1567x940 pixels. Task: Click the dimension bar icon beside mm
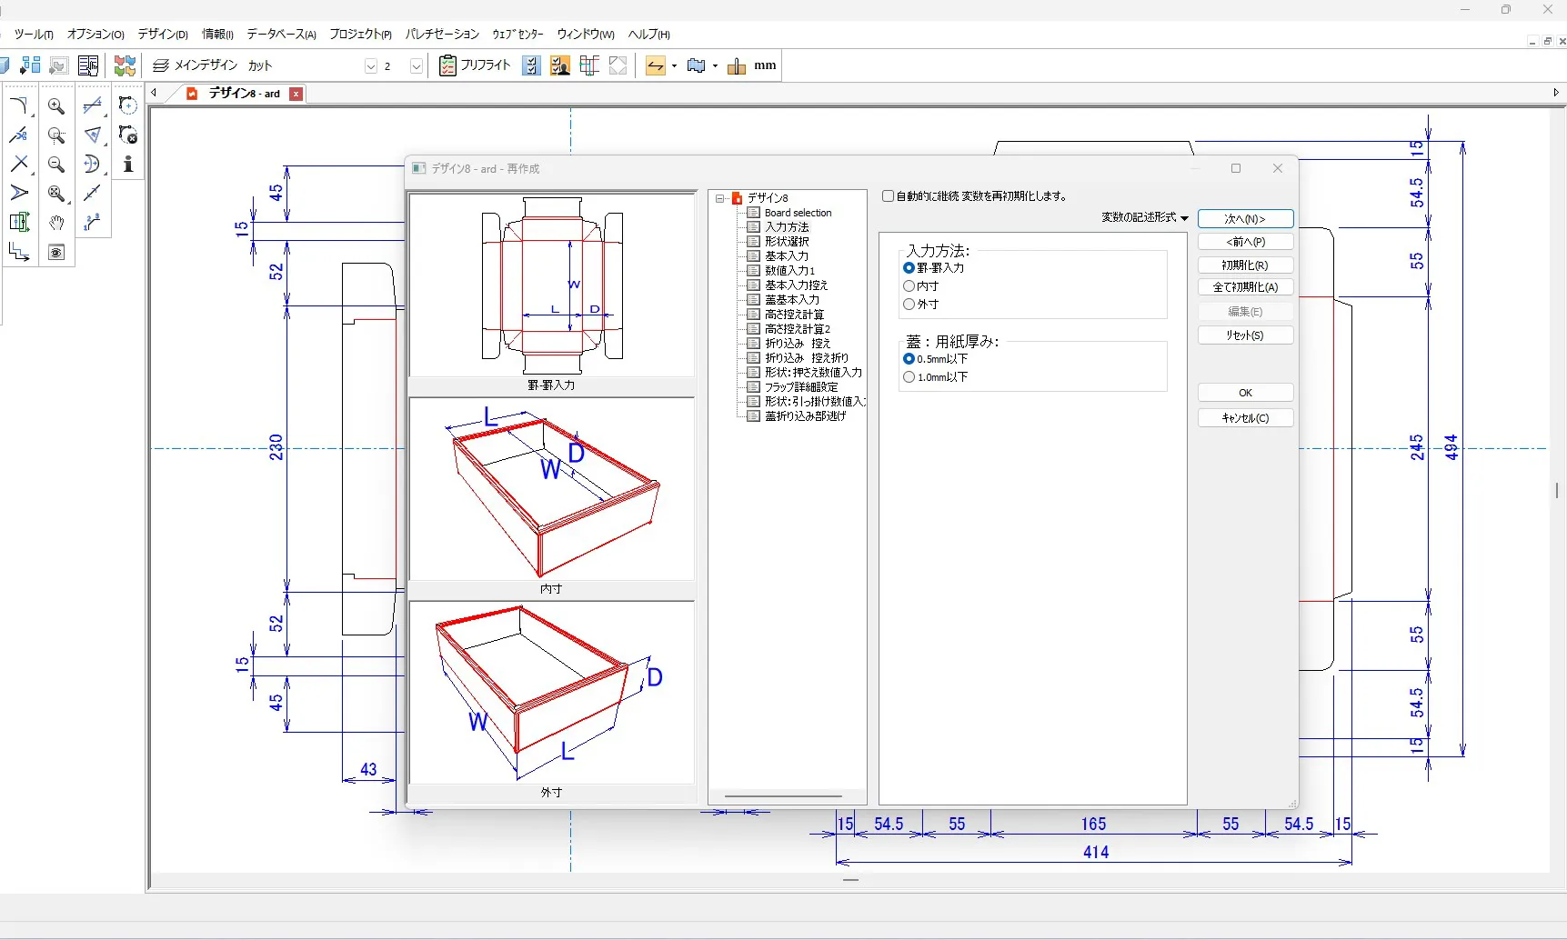click(x=737, y=65)
